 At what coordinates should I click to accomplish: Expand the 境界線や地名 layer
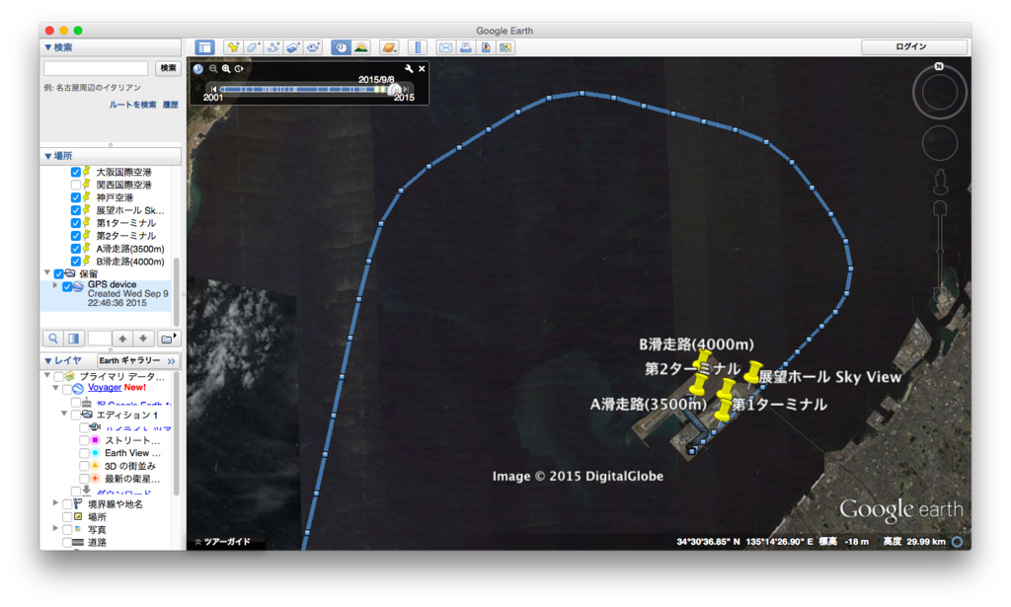click(55, 503)
